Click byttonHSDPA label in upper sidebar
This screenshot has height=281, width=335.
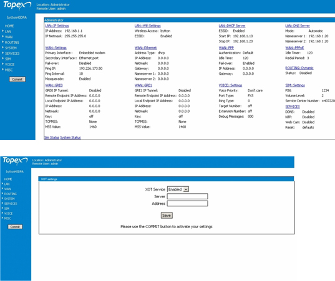17,17
